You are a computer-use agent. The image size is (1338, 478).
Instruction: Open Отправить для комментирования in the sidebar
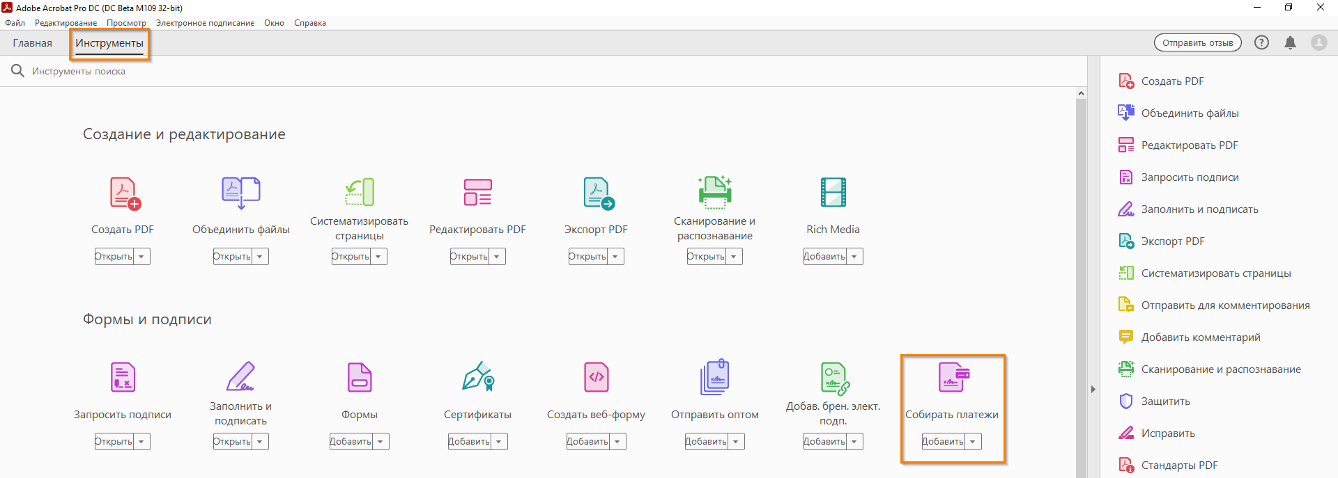click(1215, 305)
